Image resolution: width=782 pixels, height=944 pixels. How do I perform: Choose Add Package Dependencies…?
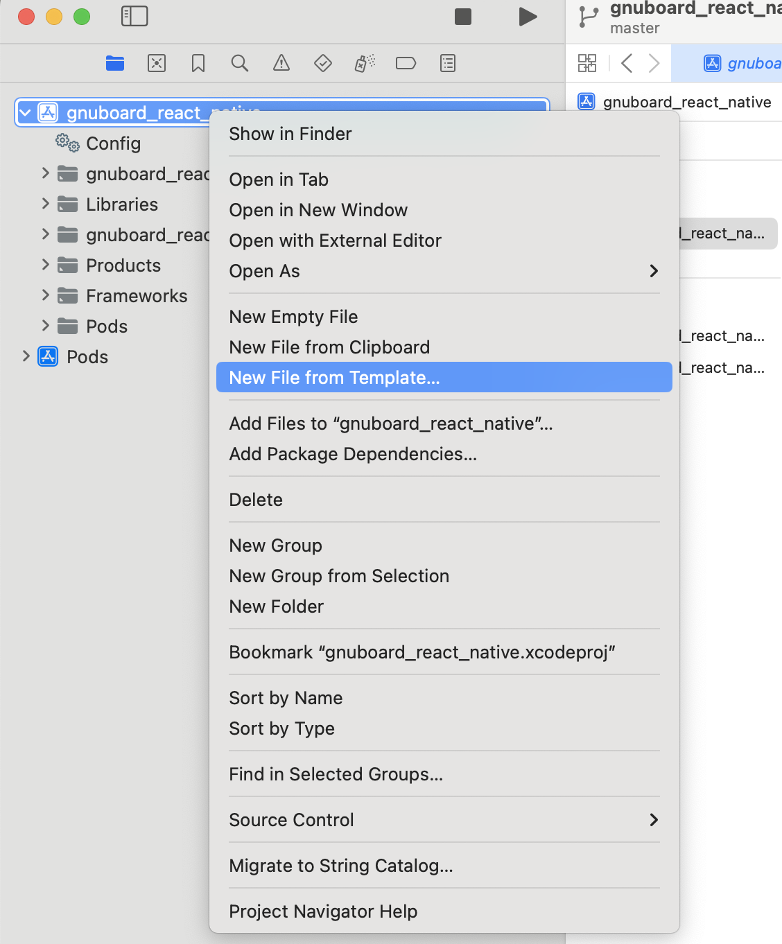444,454
